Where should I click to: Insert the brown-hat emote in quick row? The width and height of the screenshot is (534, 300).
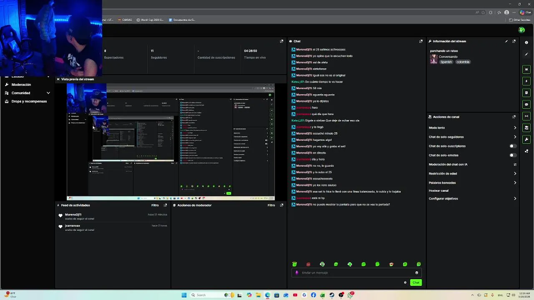click(x=391, y=264)
